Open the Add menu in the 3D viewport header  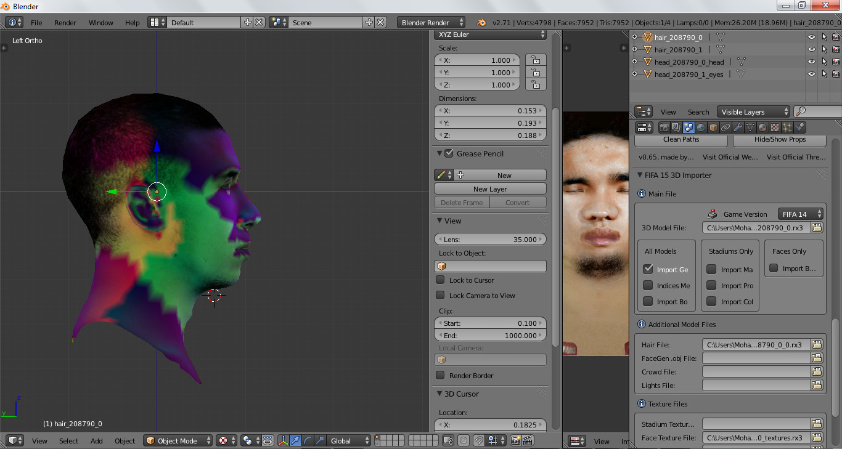tap(97, 441)
